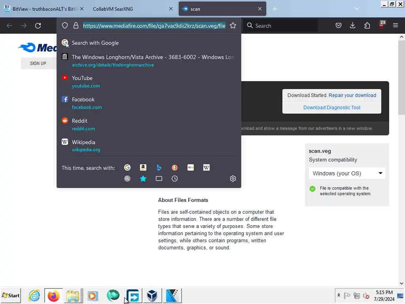Open green globe app in taskbar

pos(113,295)
